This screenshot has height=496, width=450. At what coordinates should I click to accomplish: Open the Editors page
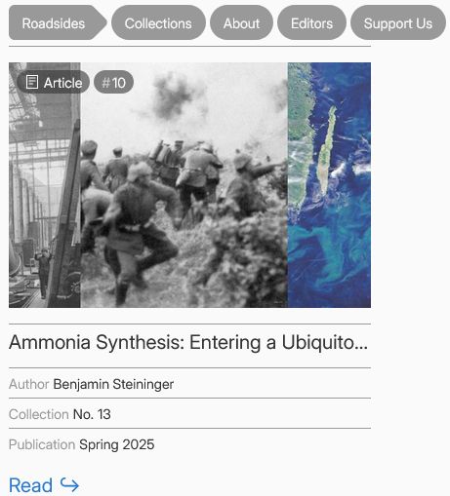tap(311, 22)
